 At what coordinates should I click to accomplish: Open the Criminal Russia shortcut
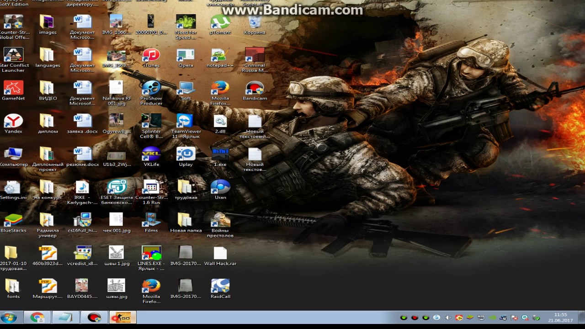pos(255,60)
